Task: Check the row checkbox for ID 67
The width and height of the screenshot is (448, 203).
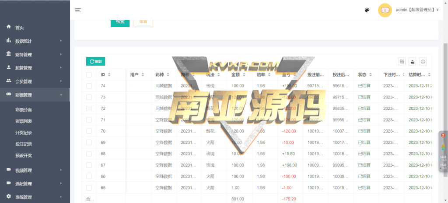Action: click(89, 165)
